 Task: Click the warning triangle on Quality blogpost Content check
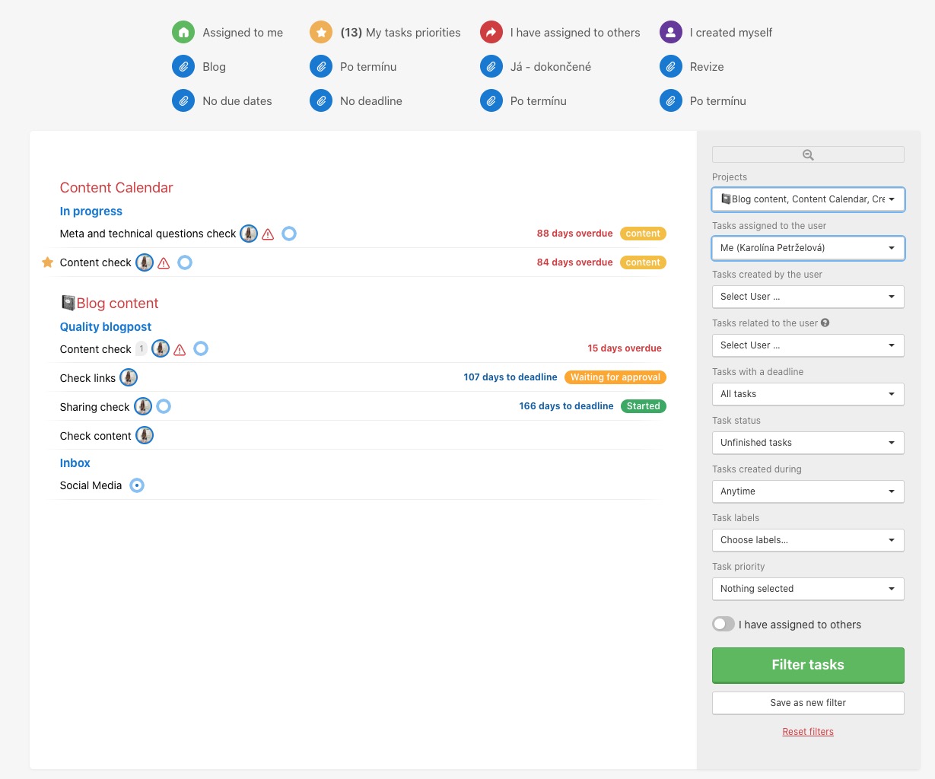[180, 350]
